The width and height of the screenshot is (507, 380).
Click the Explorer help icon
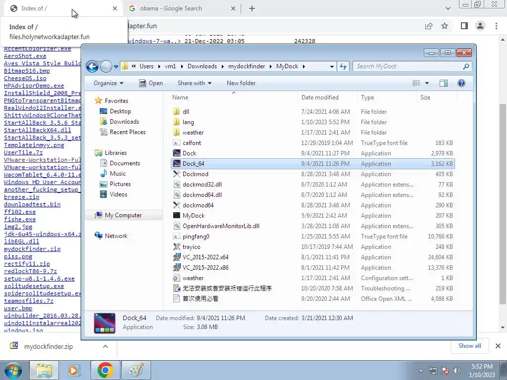(x=461, y=83)
